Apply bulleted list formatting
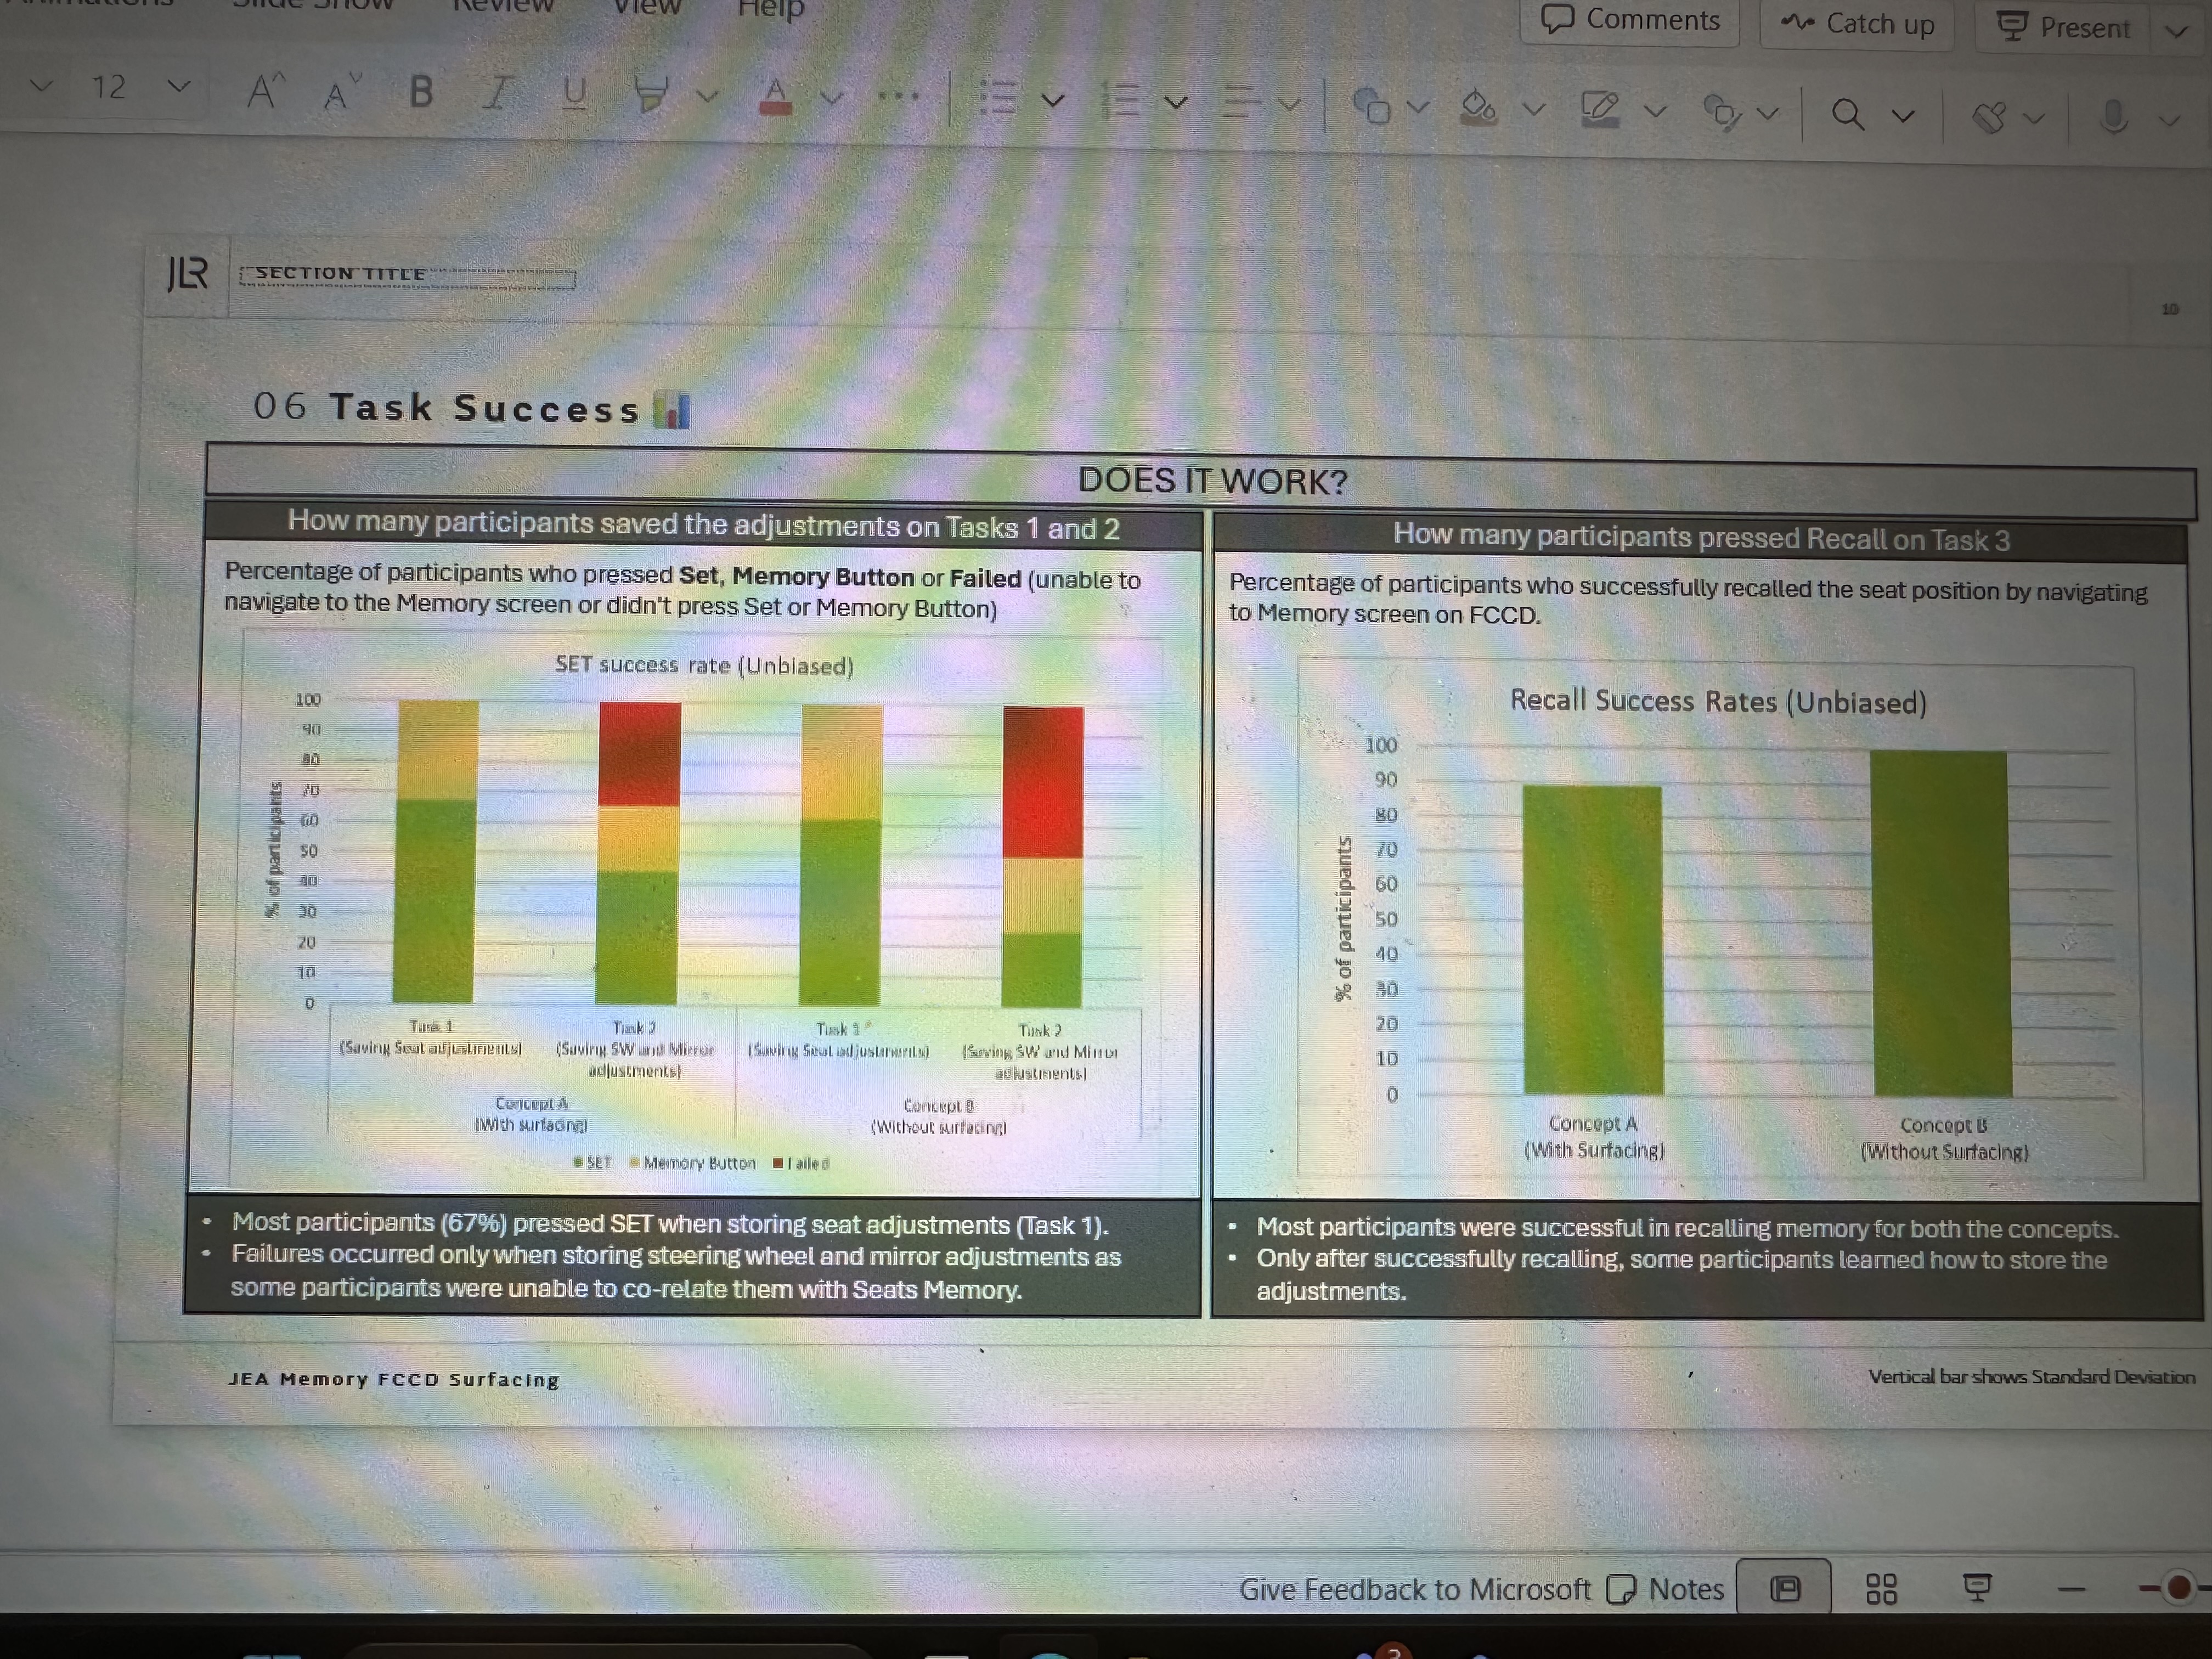This screenshot has width=2212, height=1659. click(998, 99)
